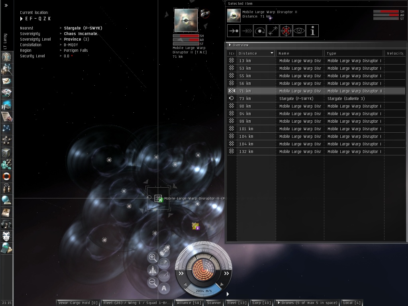Open the Fleet (26) / Wing 1 tab
The width and height of the screenshot is (408, 306).
coord(137,303)
